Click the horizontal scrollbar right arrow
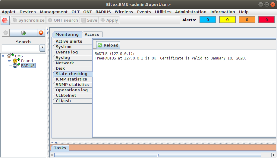Screen dimensions: 277x158 (274, 155)
